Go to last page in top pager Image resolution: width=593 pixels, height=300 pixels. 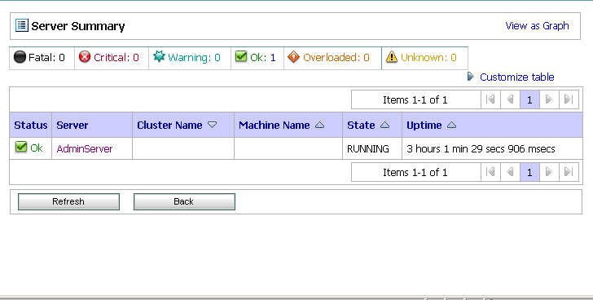[569, 99]
